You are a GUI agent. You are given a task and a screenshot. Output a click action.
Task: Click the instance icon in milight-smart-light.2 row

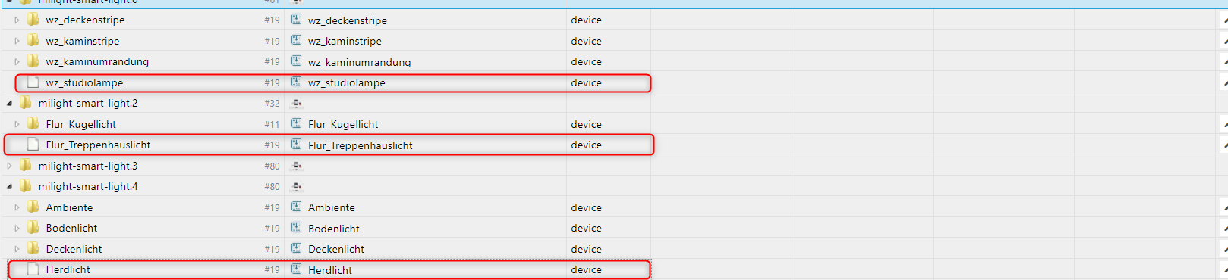[x=297, y=104]
